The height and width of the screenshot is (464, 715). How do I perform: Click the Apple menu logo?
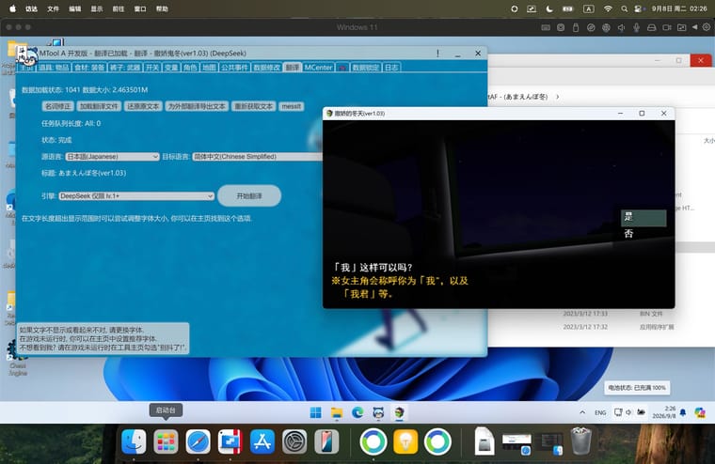click(x=13, y=8)
